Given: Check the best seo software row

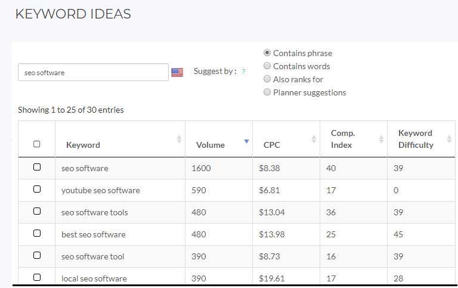Looking at the screenshot, I should coord(37,234).
